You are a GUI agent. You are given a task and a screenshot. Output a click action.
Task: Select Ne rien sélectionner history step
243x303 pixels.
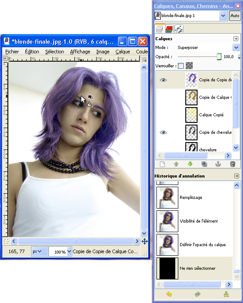tap(194, 268)
